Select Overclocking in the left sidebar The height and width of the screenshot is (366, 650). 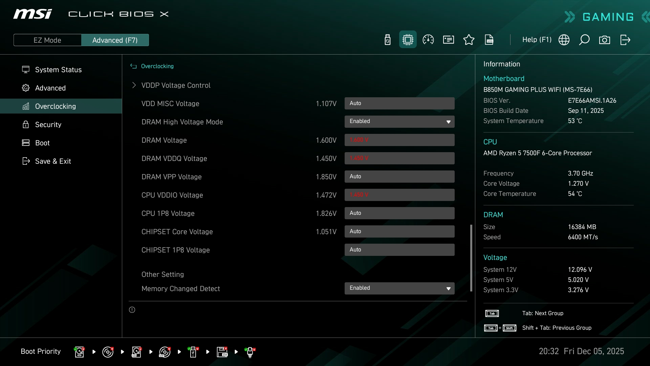click(x=61, y=106)
